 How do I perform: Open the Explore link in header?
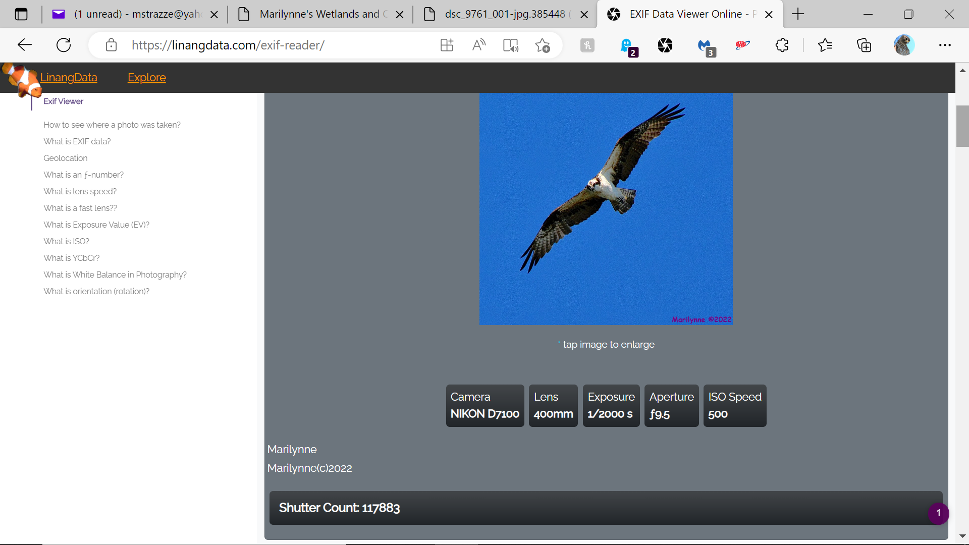[146, 78]
